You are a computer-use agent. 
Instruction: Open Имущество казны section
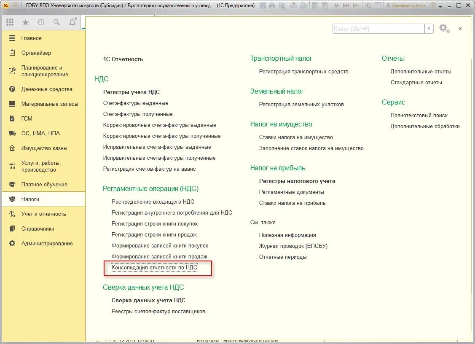(x=44, y=148)
